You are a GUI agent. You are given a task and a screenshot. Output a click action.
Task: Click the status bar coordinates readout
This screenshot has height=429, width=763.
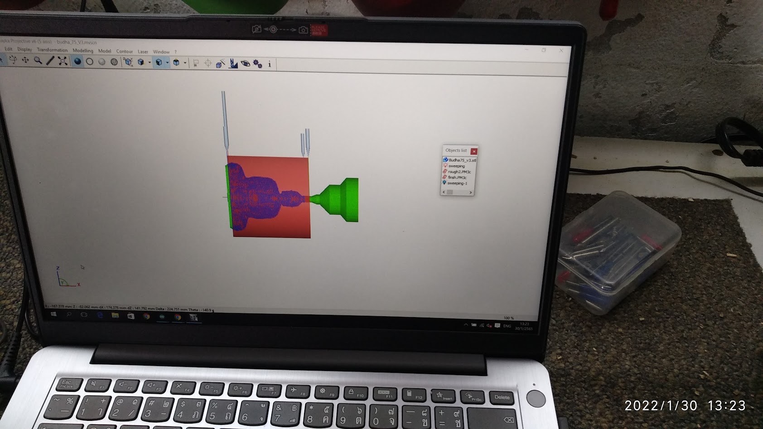coord(130,309)
